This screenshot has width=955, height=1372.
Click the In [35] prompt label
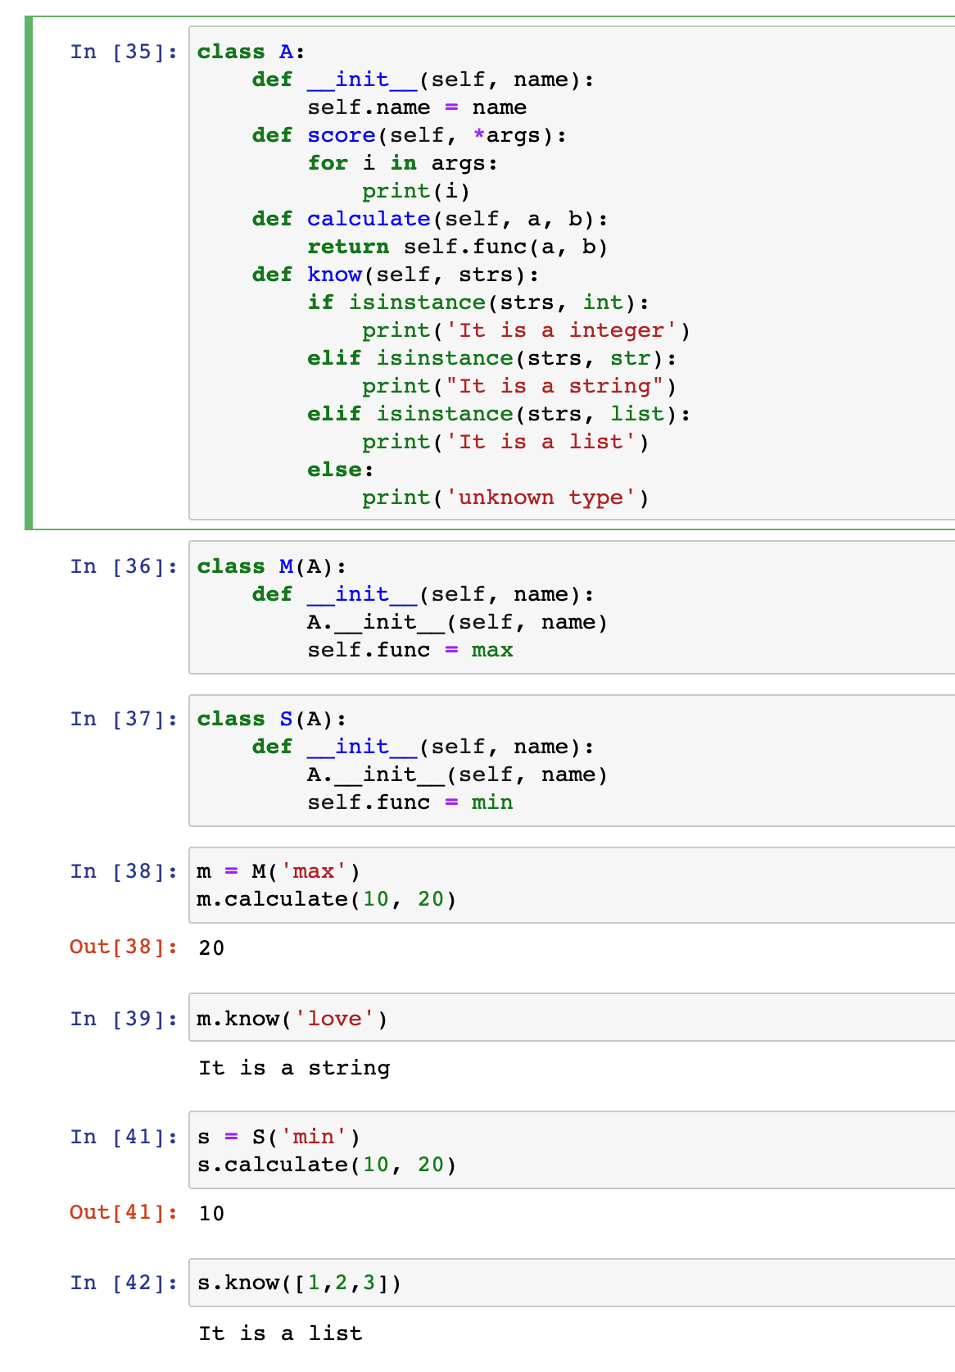[124, 52]
